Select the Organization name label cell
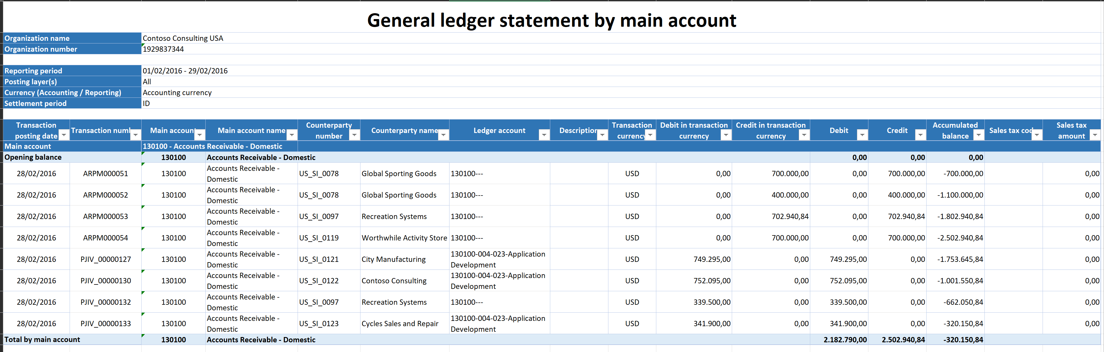Image resolution: width=1104 pixels, height=352 pixels. click(72, 38)
